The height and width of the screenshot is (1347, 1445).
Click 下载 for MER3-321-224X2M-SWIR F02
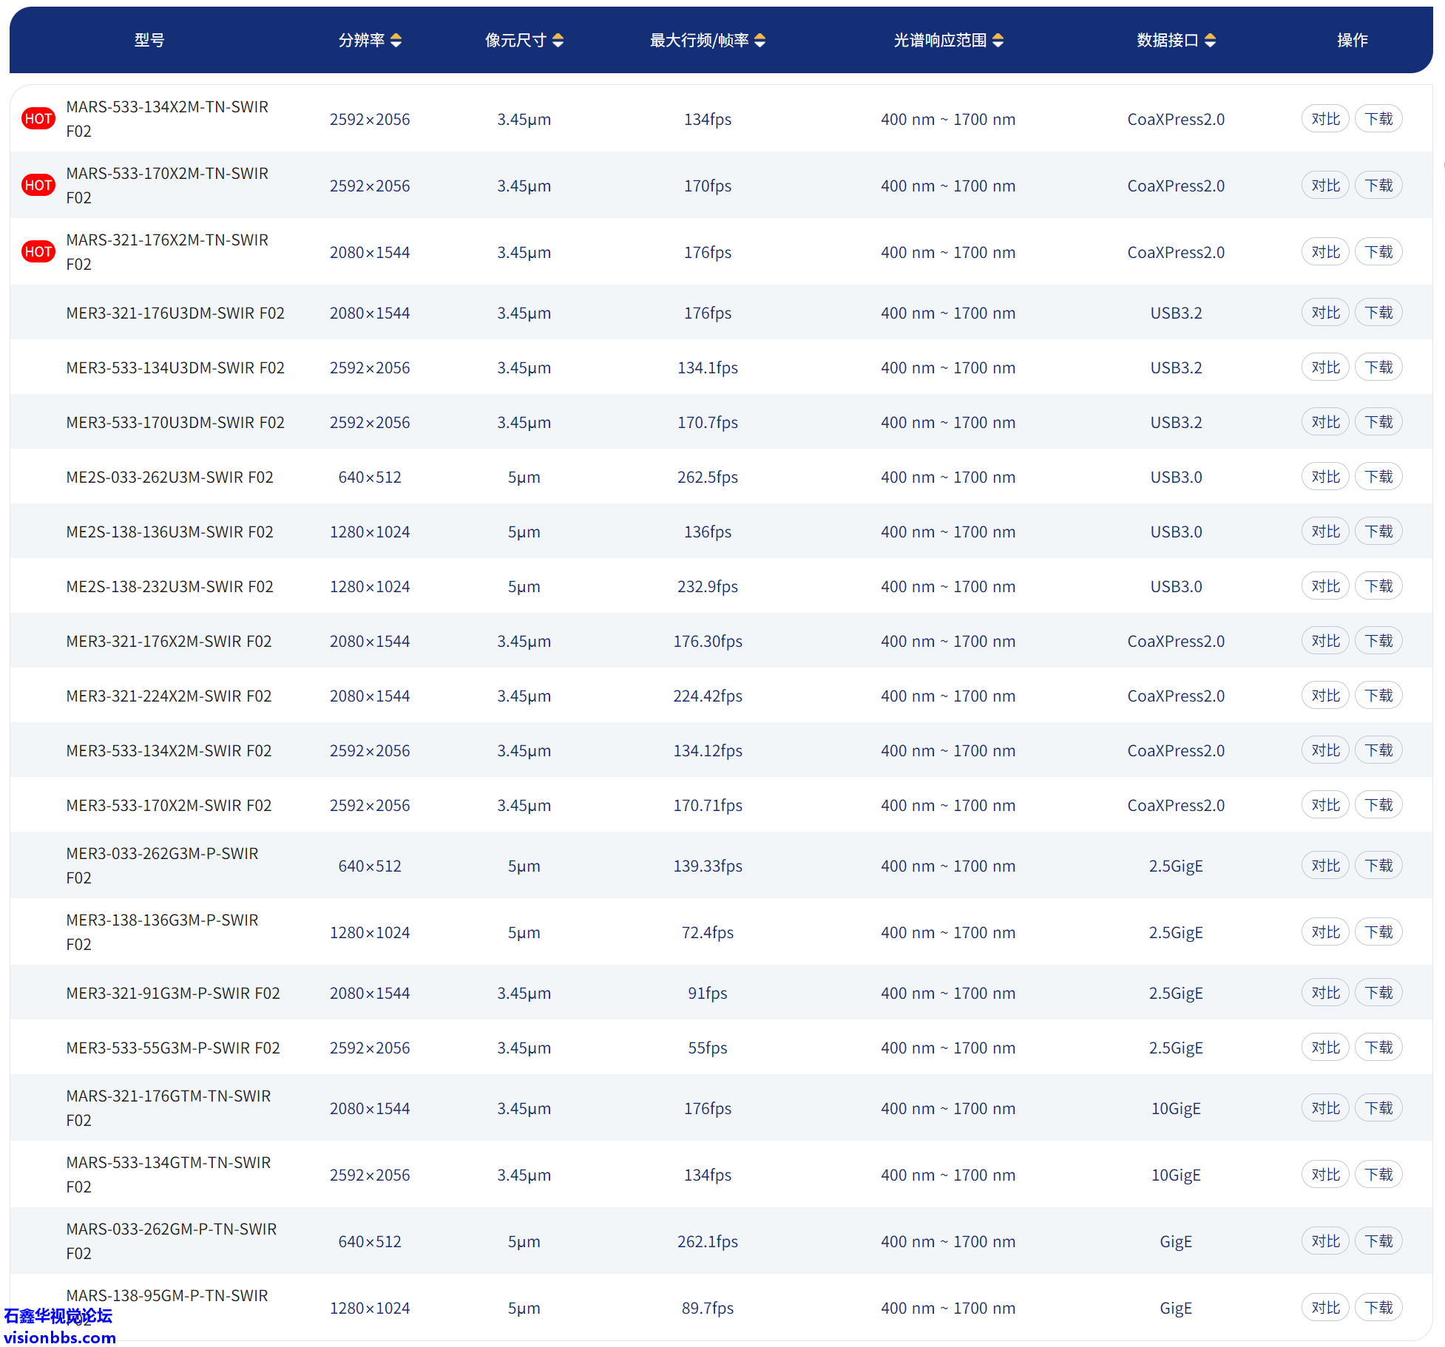point(1378,696)
